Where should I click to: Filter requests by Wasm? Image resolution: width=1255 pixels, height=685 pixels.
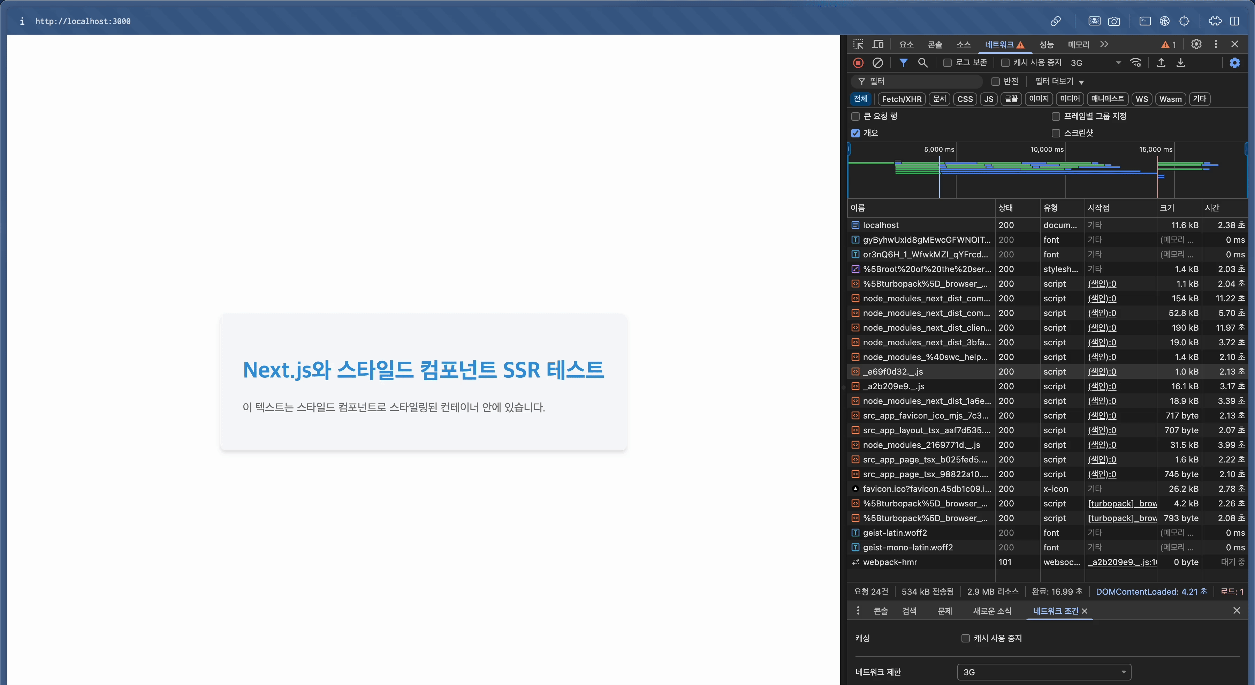click(1170, 99)
